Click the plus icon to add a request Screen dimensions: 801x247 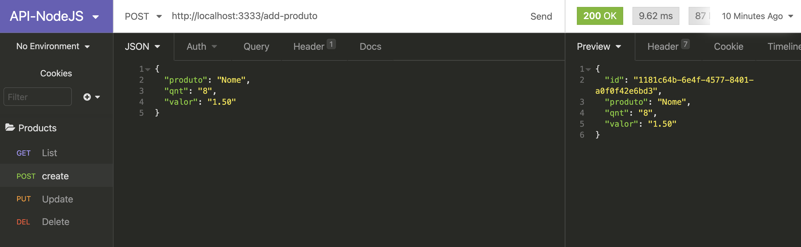click(x=87, y=97)
